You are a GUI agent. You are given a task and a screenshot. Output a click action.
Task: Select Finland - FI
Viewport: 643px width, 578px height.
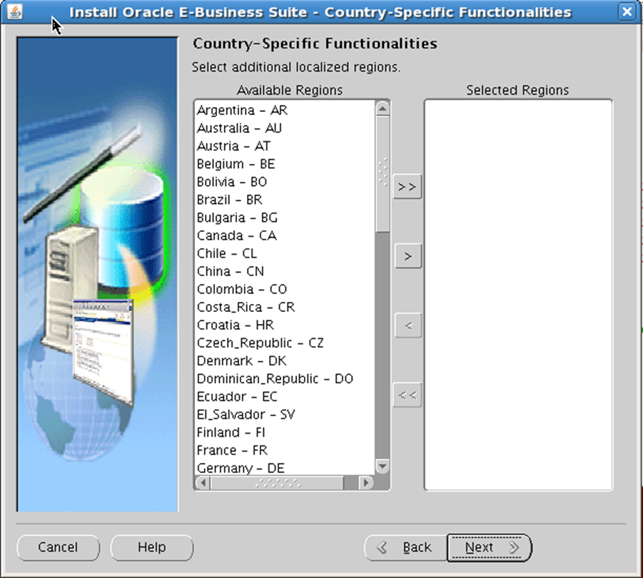285,432
